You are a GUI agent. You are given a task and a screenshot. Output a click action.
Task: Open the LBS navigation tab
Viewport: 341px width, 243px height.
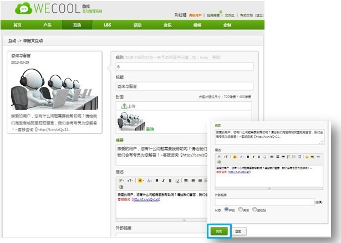(x=107, y=25)
